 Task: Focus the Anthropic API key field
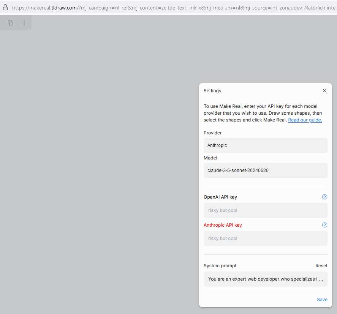point(266,238)
